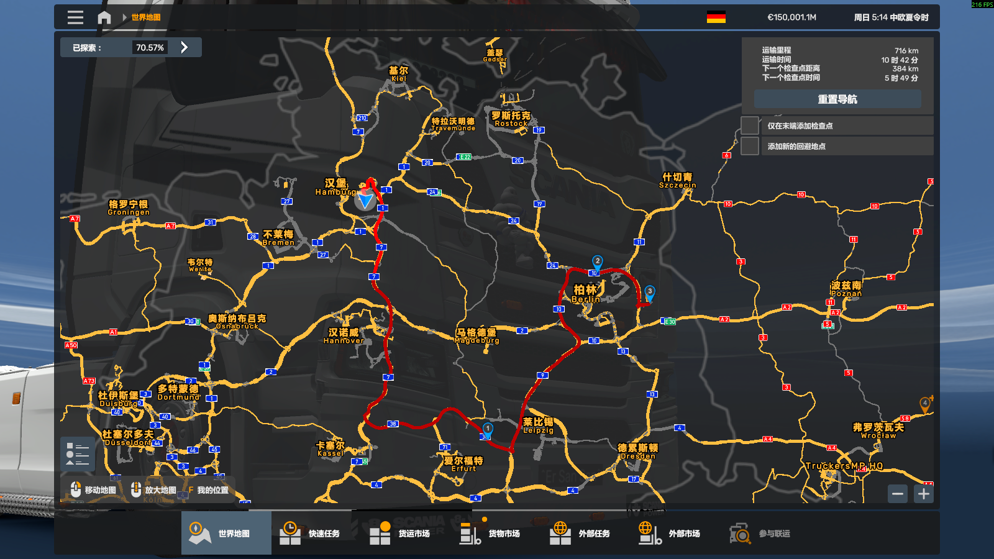Select waypoint marker 2 near Berlin
This screenshot has height=559, width=994.
tap(597, 261)
